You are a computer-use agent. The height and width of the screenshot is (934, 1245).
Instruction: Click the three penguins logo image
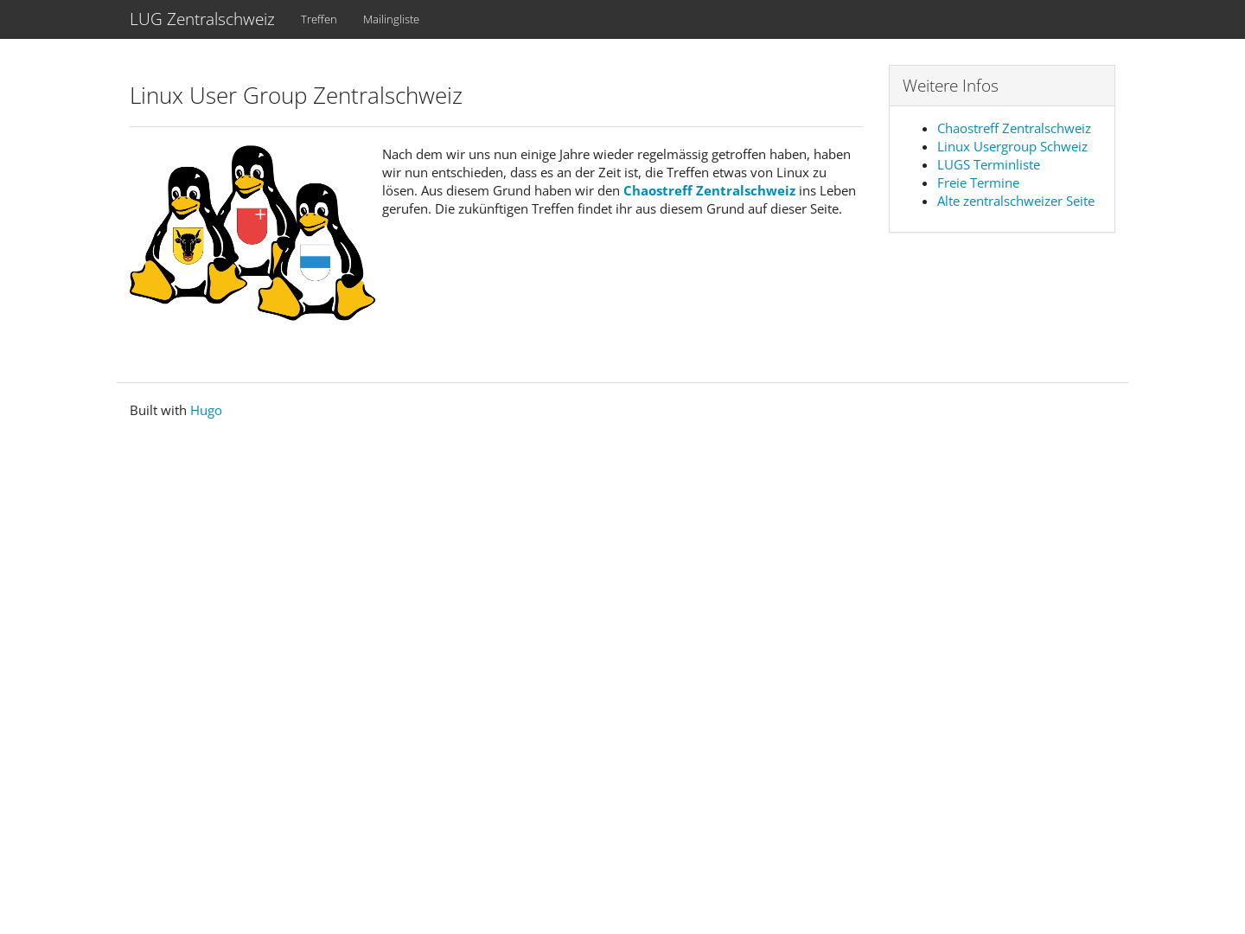click(252, 233)
